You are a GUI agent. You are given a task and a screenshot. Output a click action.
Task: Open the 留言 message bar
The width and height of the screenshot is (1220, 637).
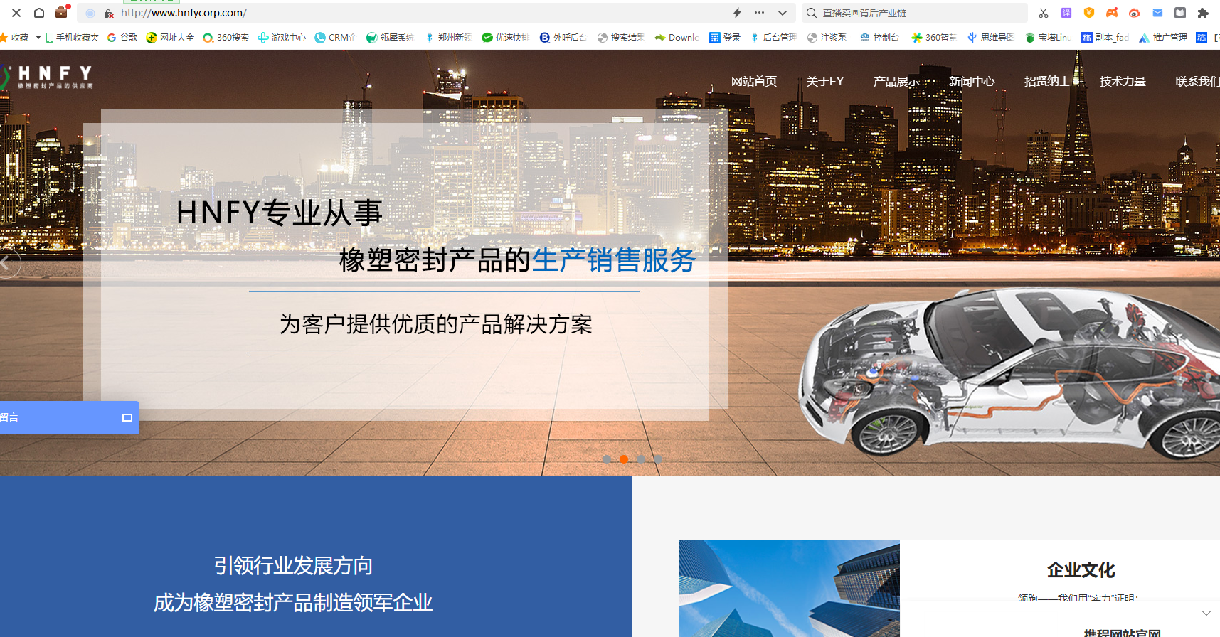pyautogui.click(x=69, y=417)
